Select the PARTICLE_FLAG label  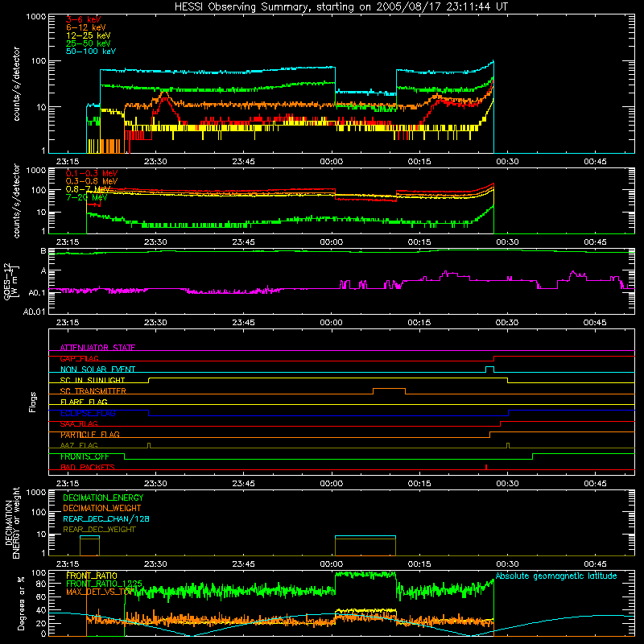[x=90, y=435]
